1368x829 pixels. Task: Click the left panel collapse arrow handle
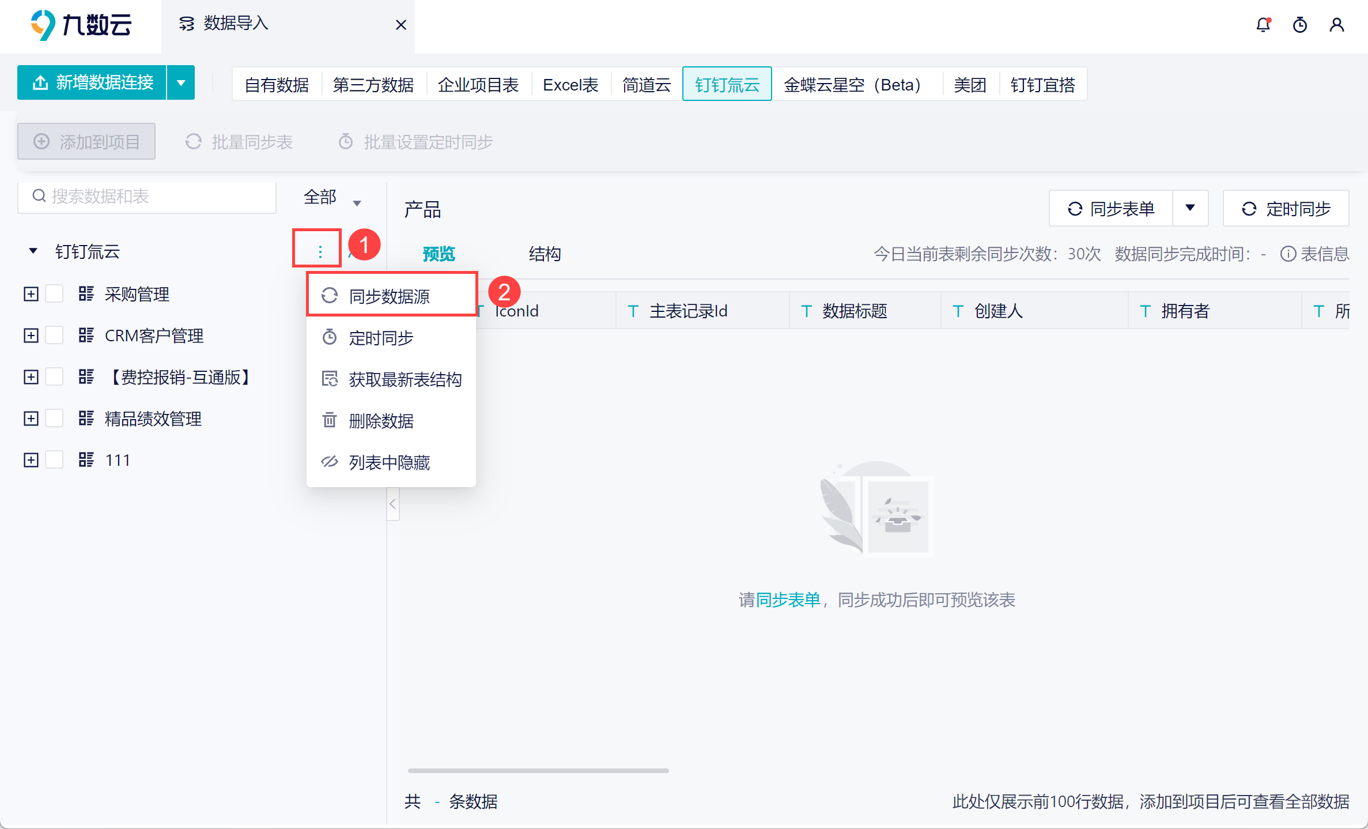(393, 504)
